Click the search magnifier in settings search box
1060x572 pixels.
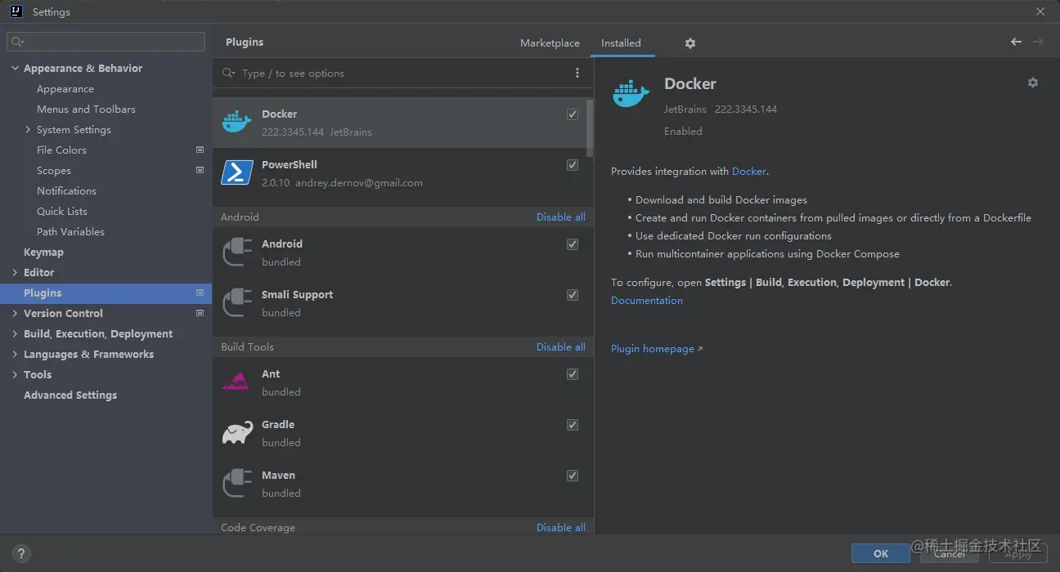18,42
